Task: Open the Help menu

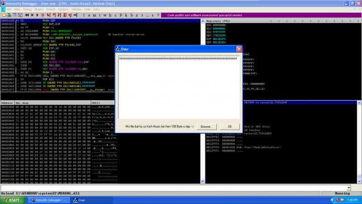Action: (87, 9)
